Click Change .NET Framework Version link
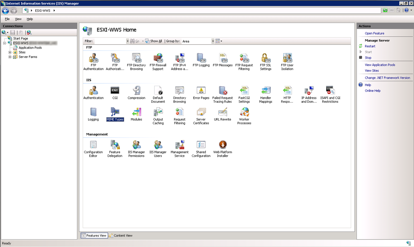Viewport: 414px width, 247px height. point(388,78)
